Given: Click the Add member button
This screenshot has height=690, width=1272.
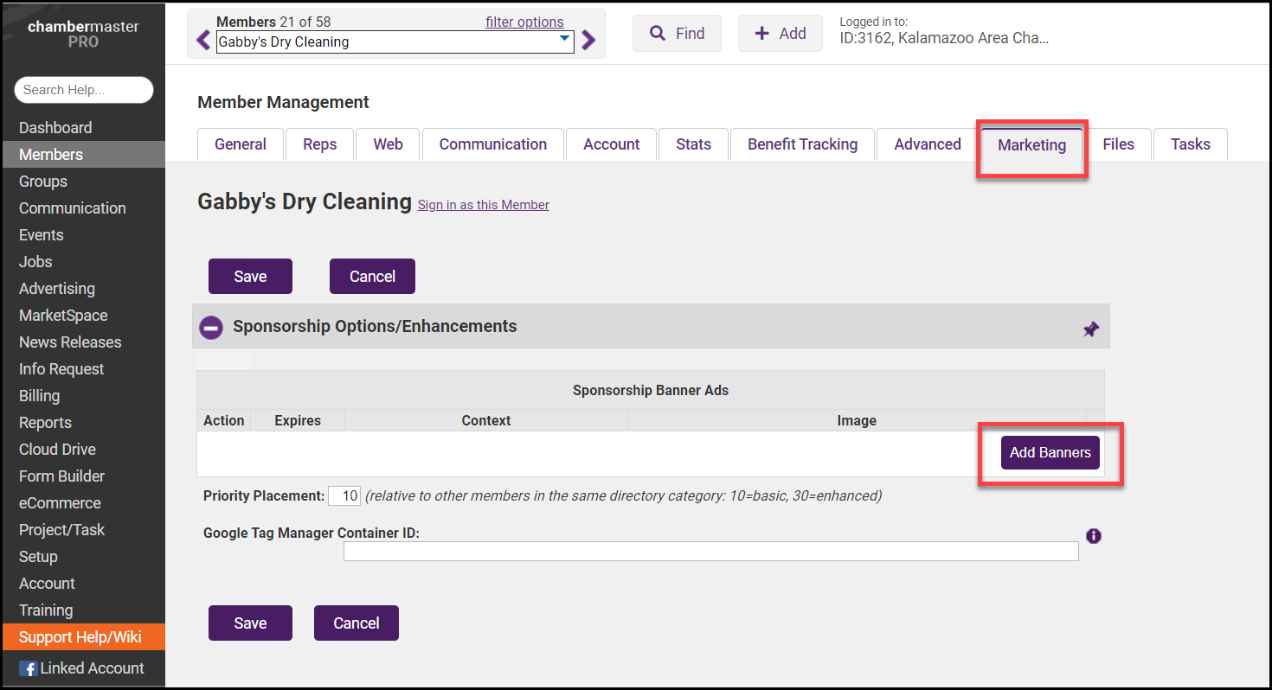Looking at the screenshot, I should [x=780, y=34].
